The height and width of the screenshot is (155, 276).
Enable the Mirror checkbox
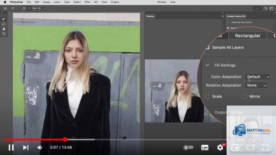[x=244, y=96]
